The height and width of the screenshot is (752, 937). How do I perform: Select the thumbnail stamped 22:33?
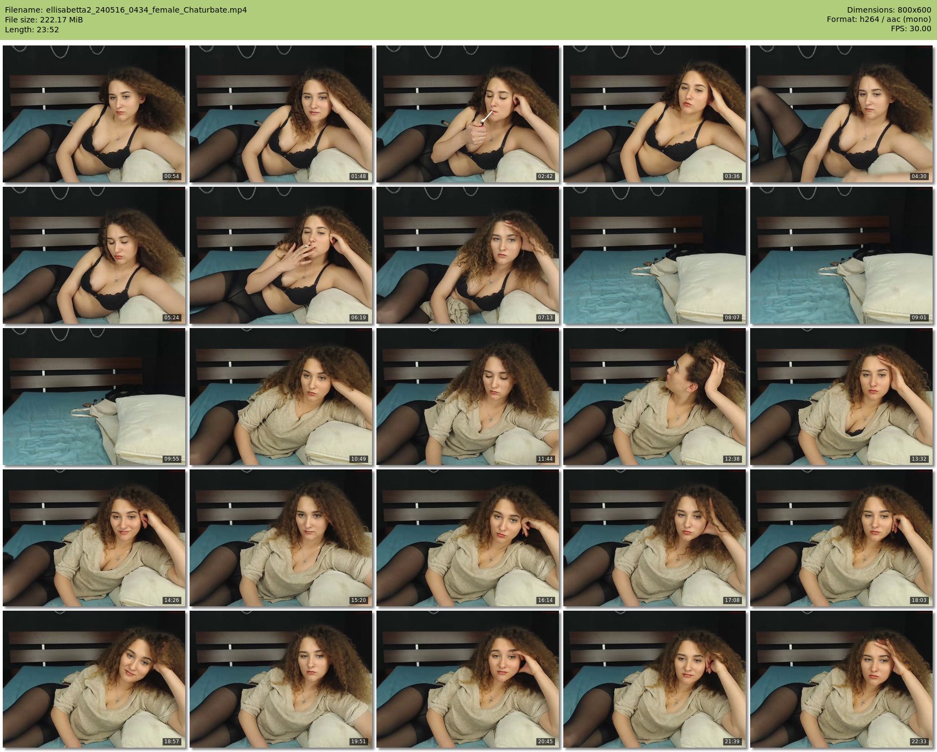pyautogui.click(x=841, y=679)
